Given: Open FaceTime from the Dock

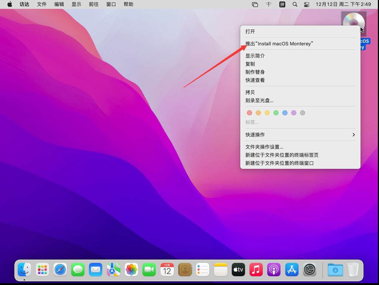Looking at the screenshot, I should point(149,270).
